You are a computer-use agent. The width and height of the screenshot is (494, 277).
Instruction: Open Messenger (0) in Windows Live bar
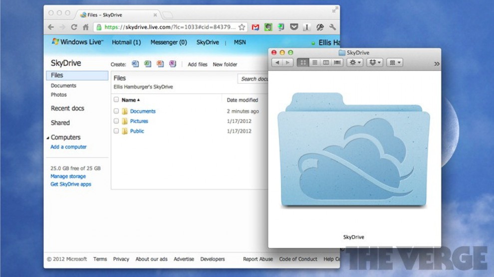[169, 42]
